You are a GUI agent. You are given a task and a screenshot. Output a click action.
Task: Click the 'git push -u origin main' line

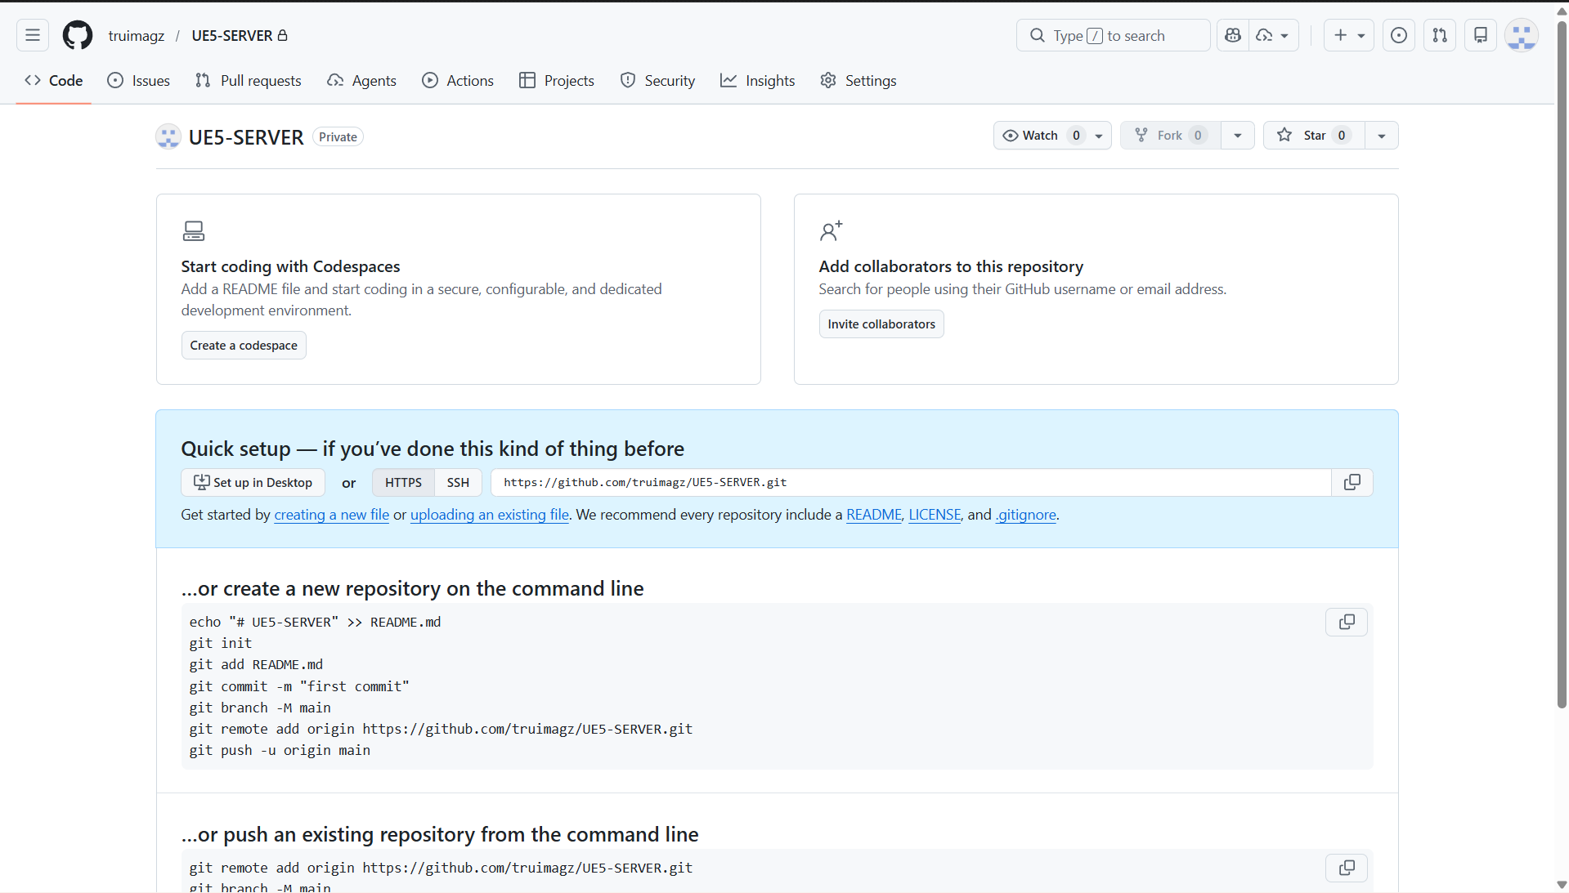280,750
